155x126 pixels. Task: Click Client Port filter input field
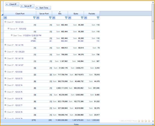point(20,18)
